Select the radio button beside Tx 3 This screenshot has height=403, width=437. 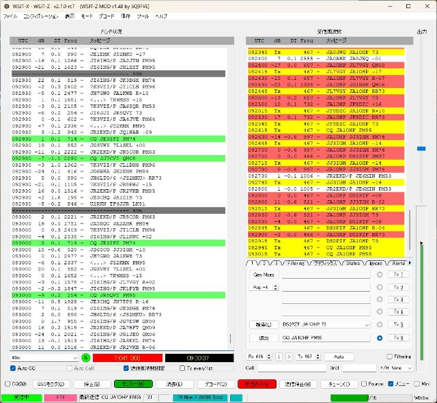coord(380,299)
